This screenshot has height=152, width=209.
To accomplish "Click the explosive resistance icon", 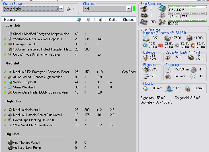I will [x=193, y=46].
